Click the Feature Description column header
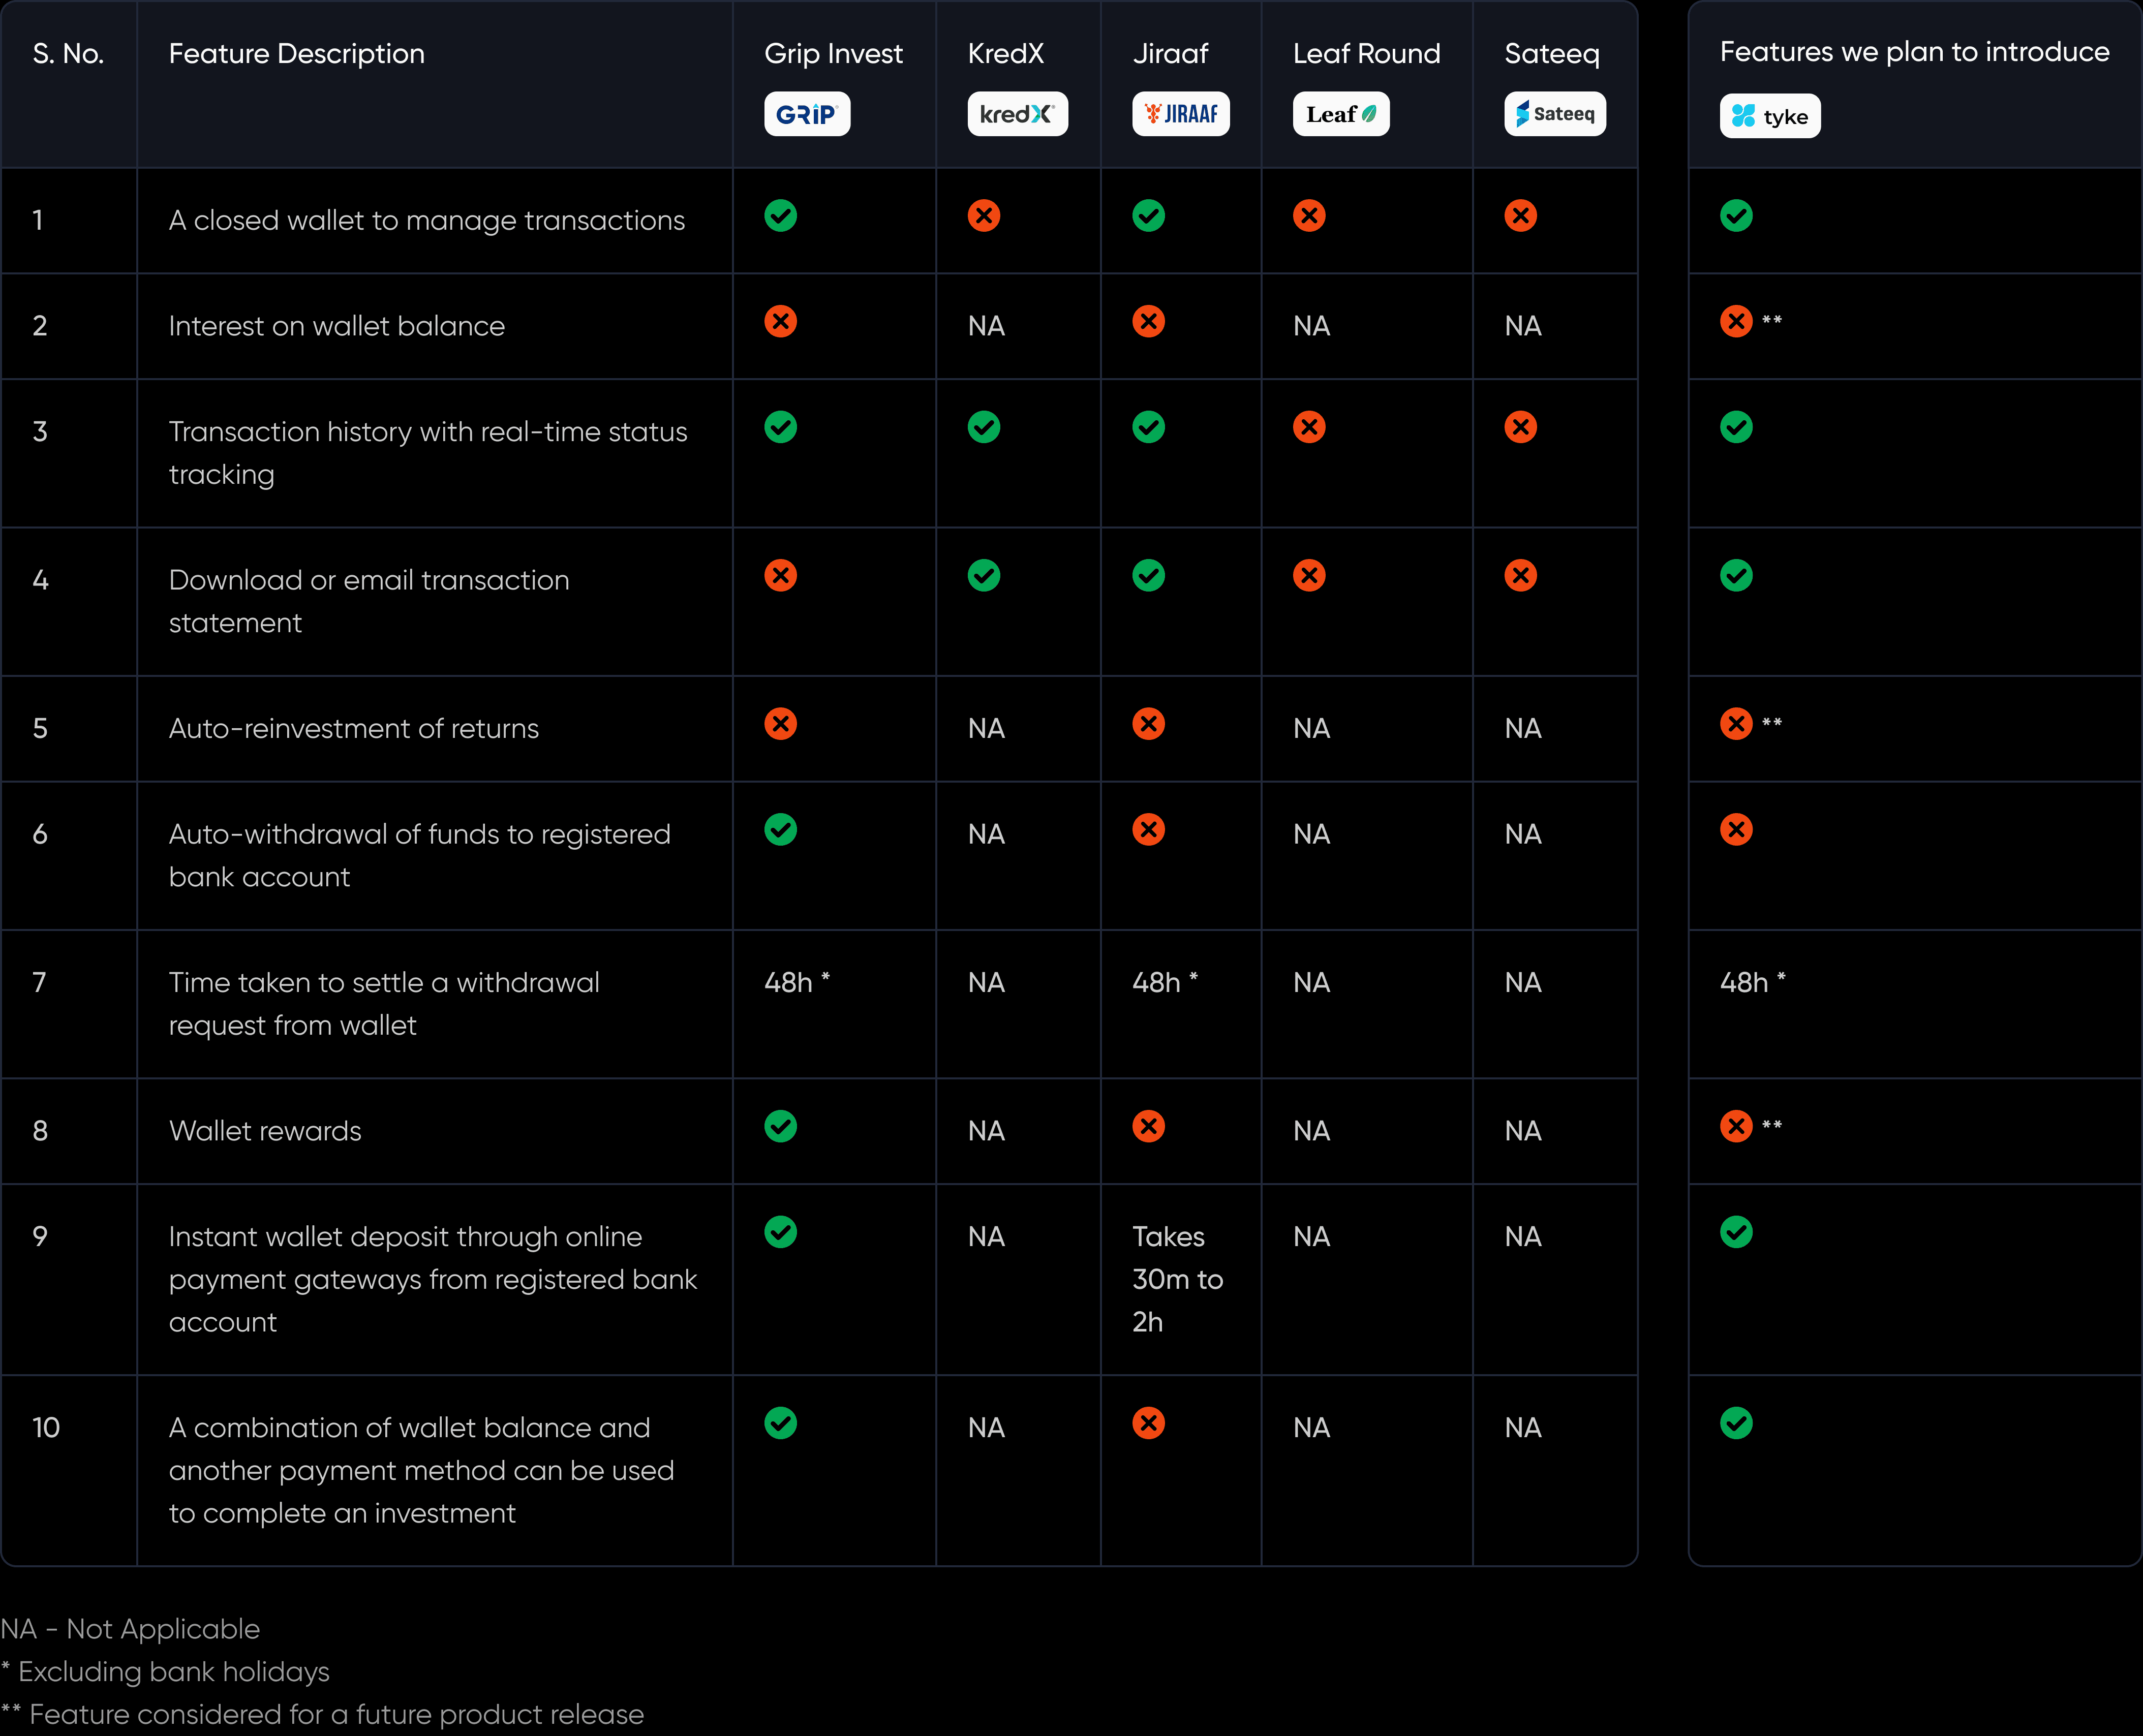2143x1736 pixels. [x=296, y=54]
